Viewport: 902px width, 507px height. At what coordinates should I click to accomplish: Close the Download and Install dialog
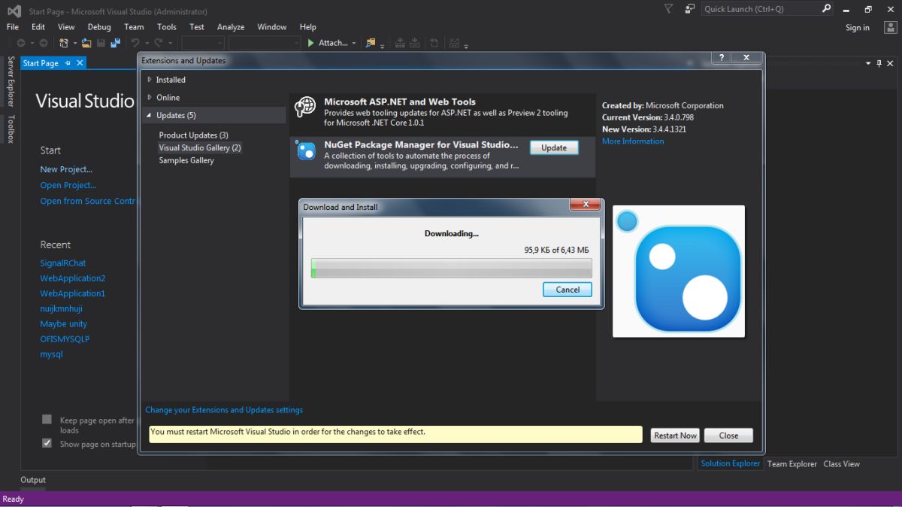click(585, 204)
